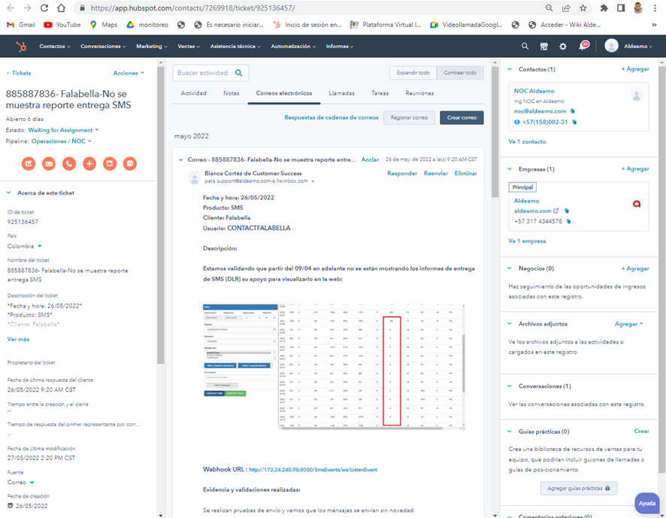Open Chrome extensions puzzle icon
666x518 pixels.
point(604,8)
